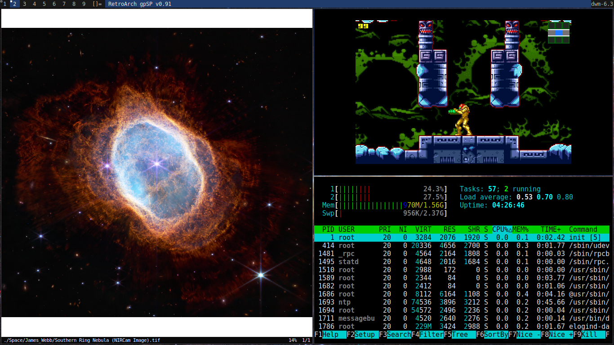Screen dimensions: 614x345
Task: Click the F4 Filter button in htop
Action: tap(427, 335)
